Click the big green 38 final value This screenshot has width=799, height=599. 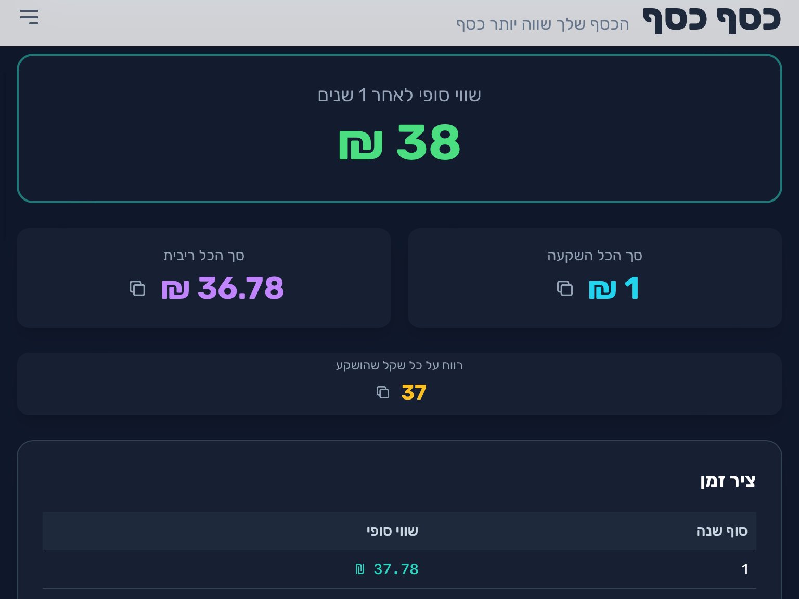428,142
